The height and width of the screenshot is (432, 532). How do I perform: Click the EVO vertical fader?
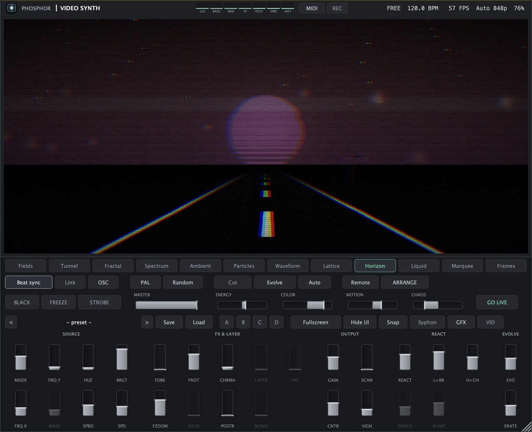coord(511,357)
